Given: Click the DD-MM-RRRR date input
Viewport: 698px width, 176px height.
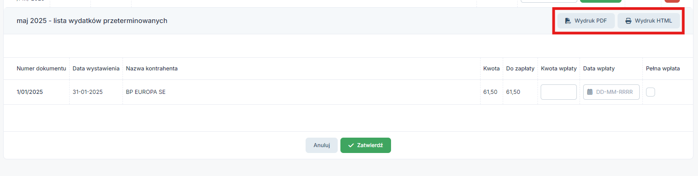Looking at the screenshot, I should point(611,92).
